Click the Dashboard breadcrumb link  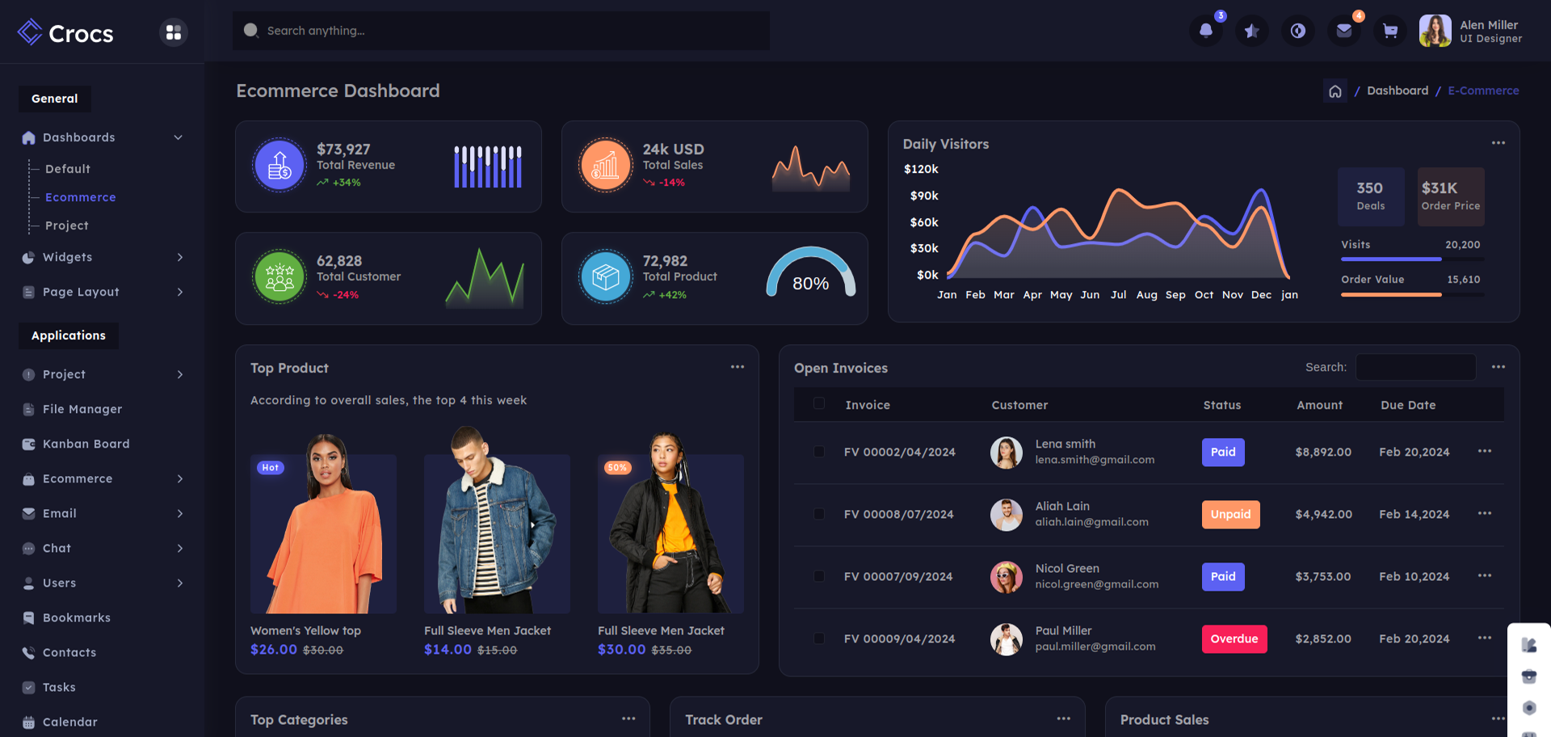tap(1397, 91)
